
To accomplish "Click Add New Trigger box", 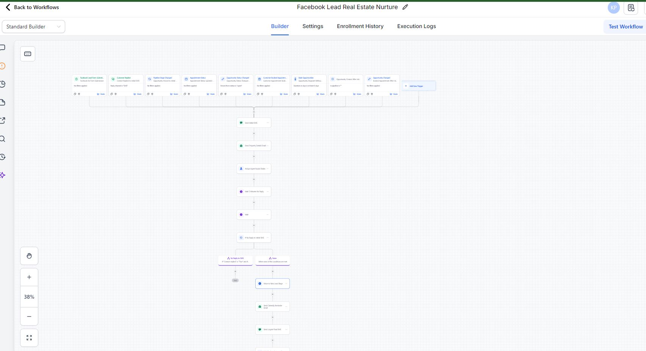I will pyautogui.click(x=419, y=86).
